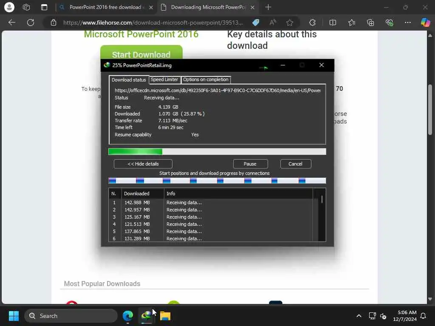Viewport: 435px width, 326px height.
Task: Open the Windows Start menu
Action: click(x=14, y=316)
